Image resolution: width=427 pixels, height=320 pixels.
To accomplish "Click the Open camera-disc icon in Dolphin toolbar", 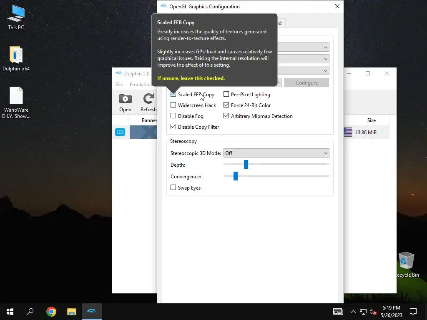I will [x=125, y=98].
